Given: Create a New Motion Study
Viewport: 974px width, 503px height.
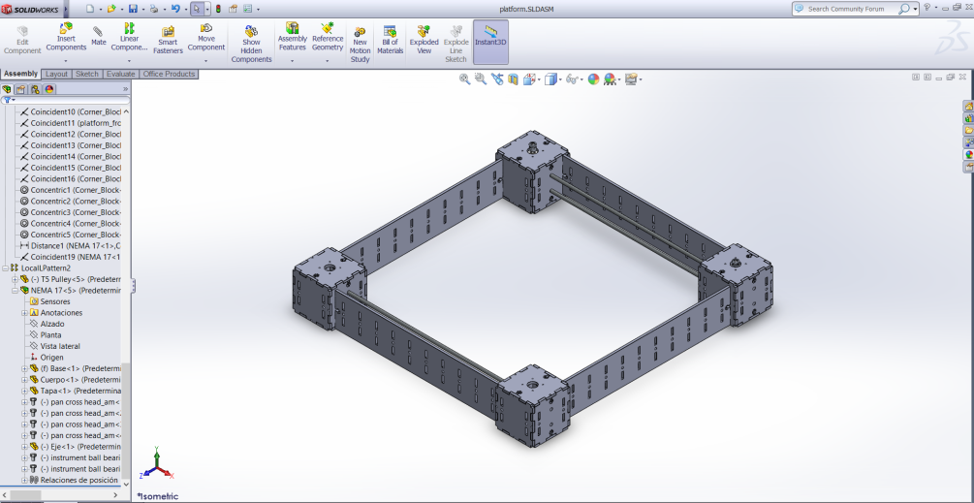Looking at the screenshot, I should (x=360, y=44).
